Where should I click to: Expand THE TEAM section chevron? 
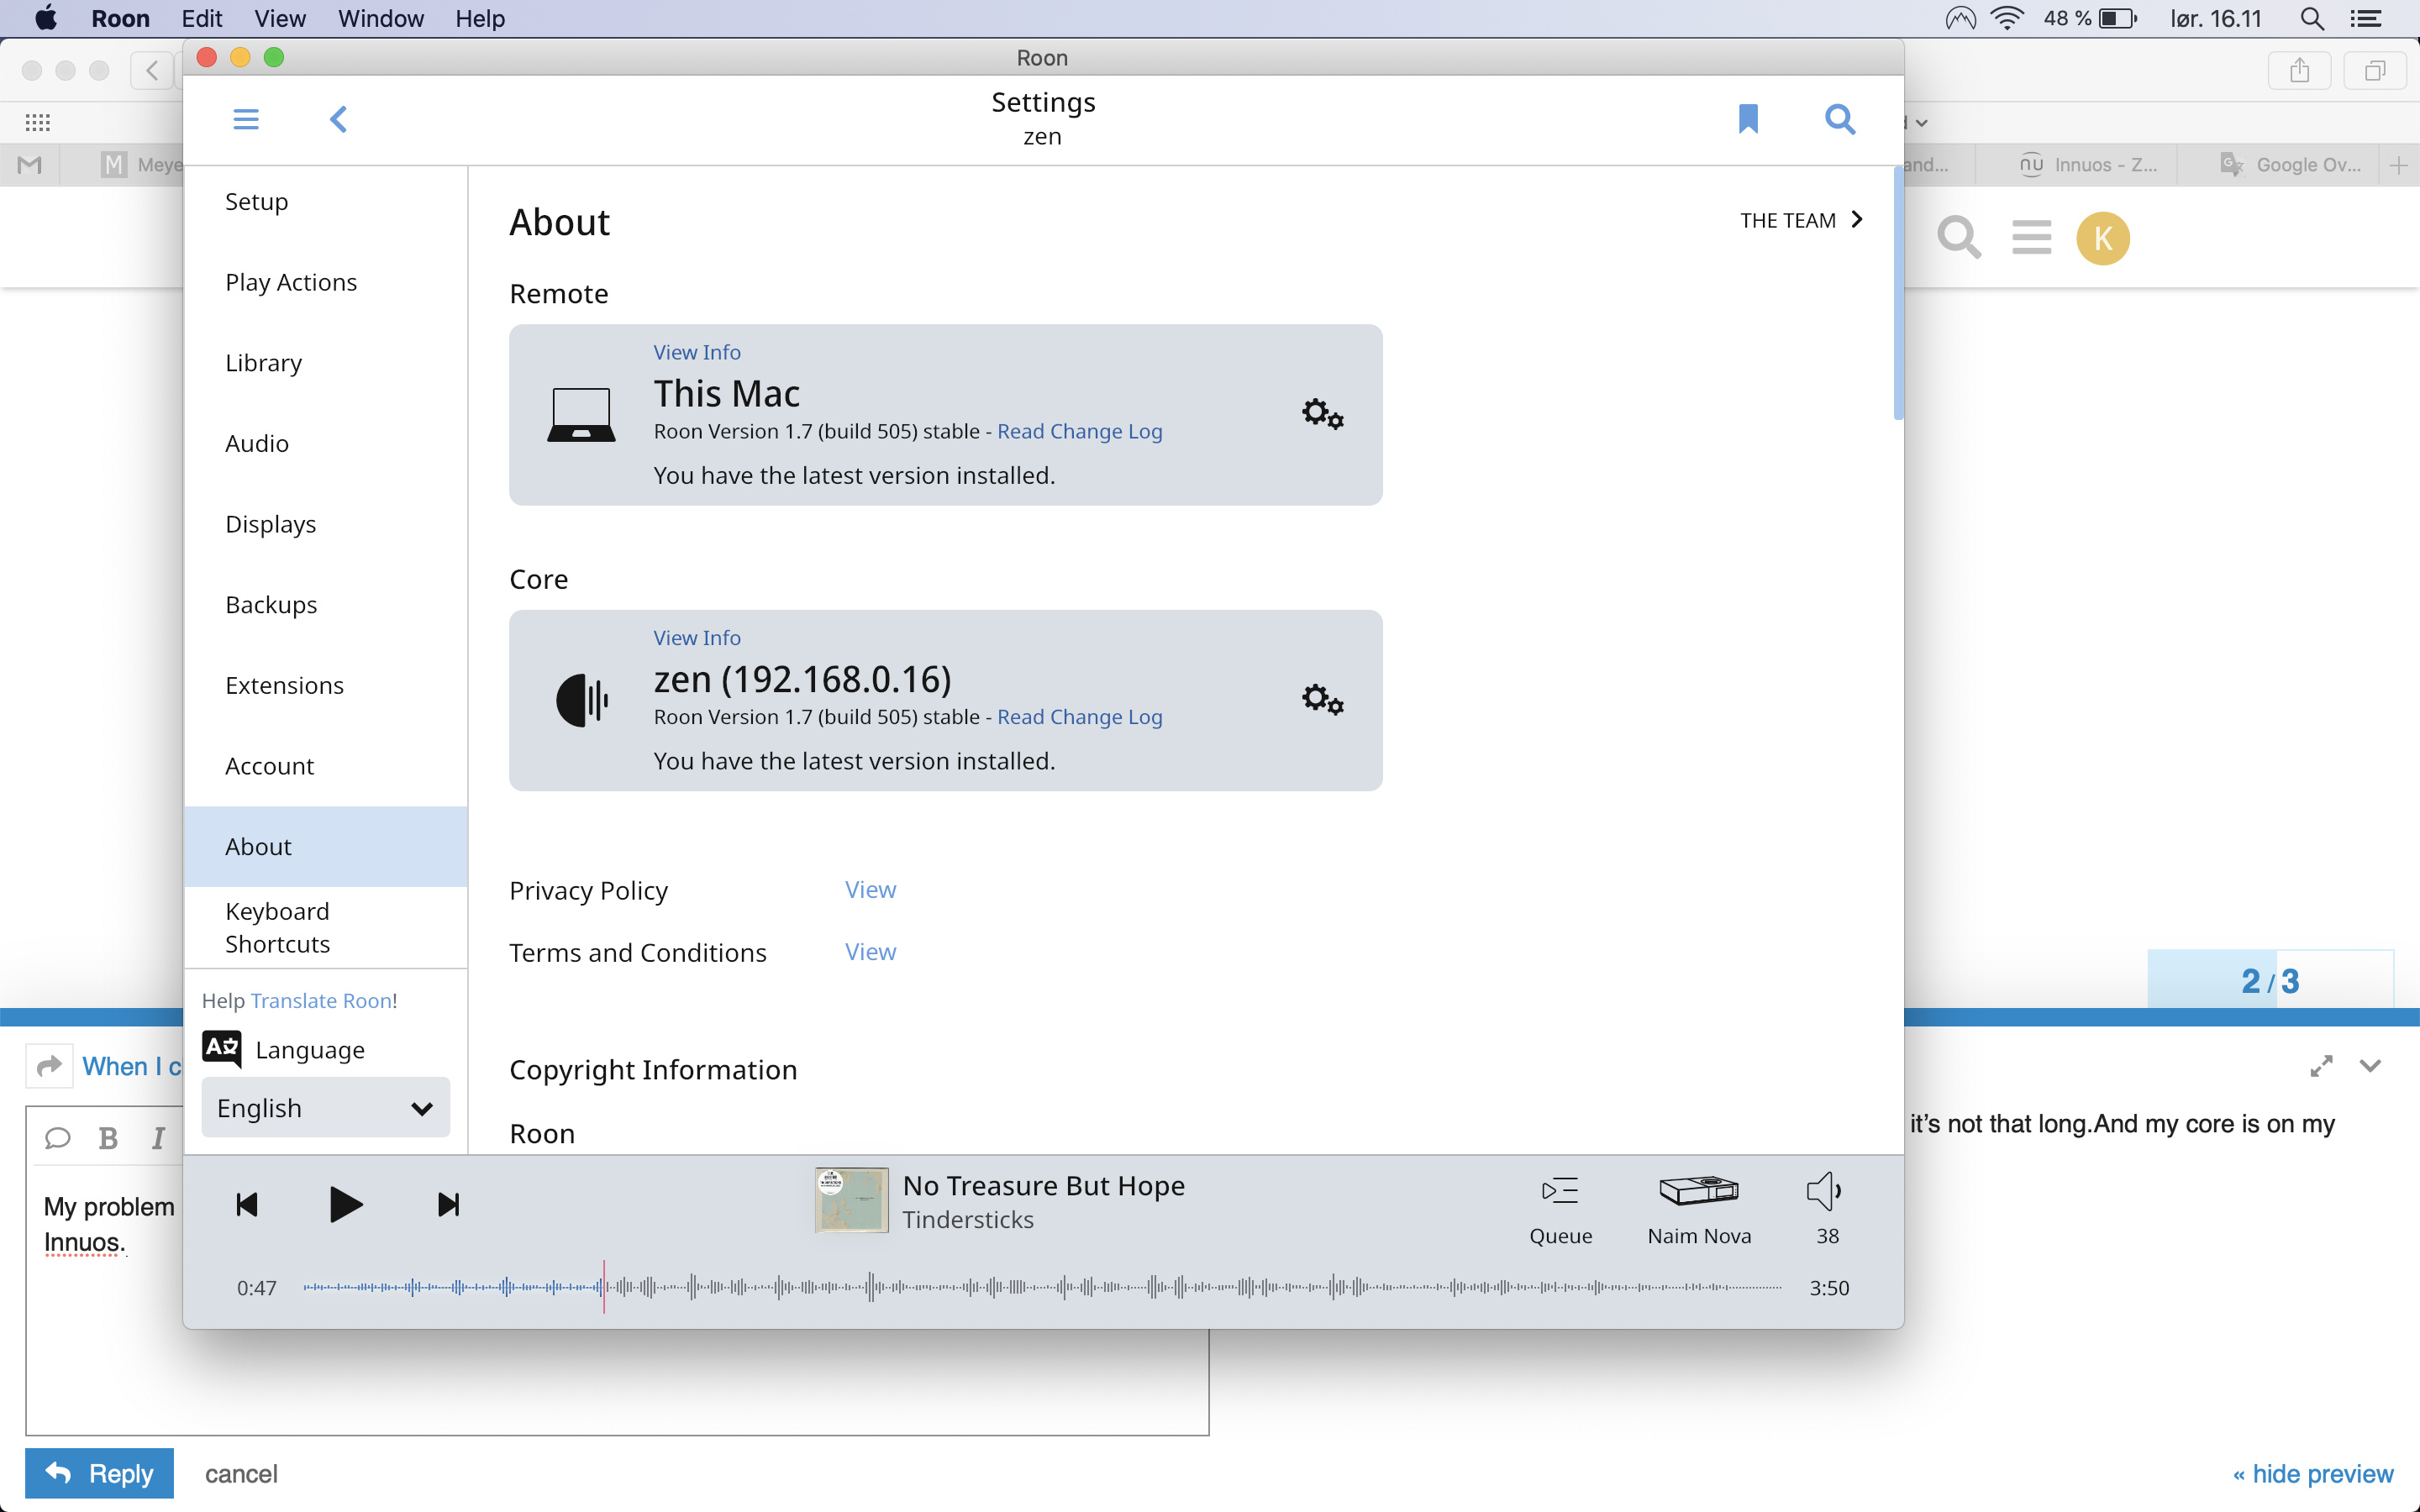[x=1857, y=220]
